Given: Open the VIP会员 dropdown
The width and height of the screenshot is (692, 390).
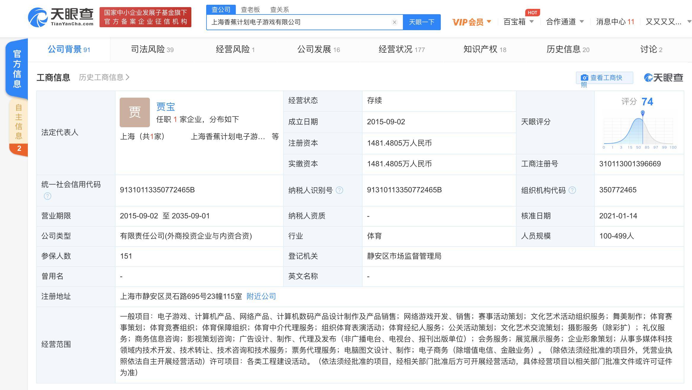Looking at the screenshot, I should coord(472,22).
